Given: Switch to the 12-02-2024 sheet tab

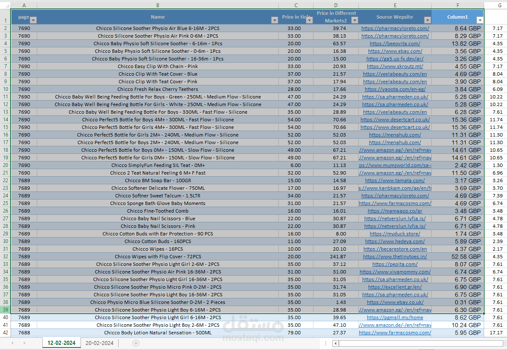Looking at the screenshot, I should coord(61,343).
